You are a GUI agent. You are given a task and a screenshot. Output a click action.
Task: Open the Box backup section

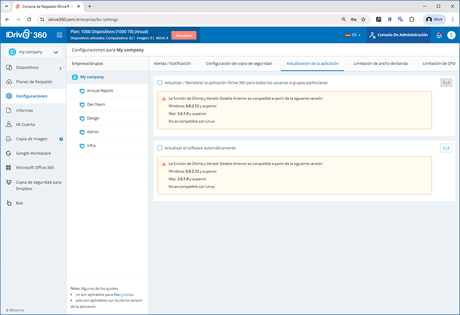tap(20, 203)
